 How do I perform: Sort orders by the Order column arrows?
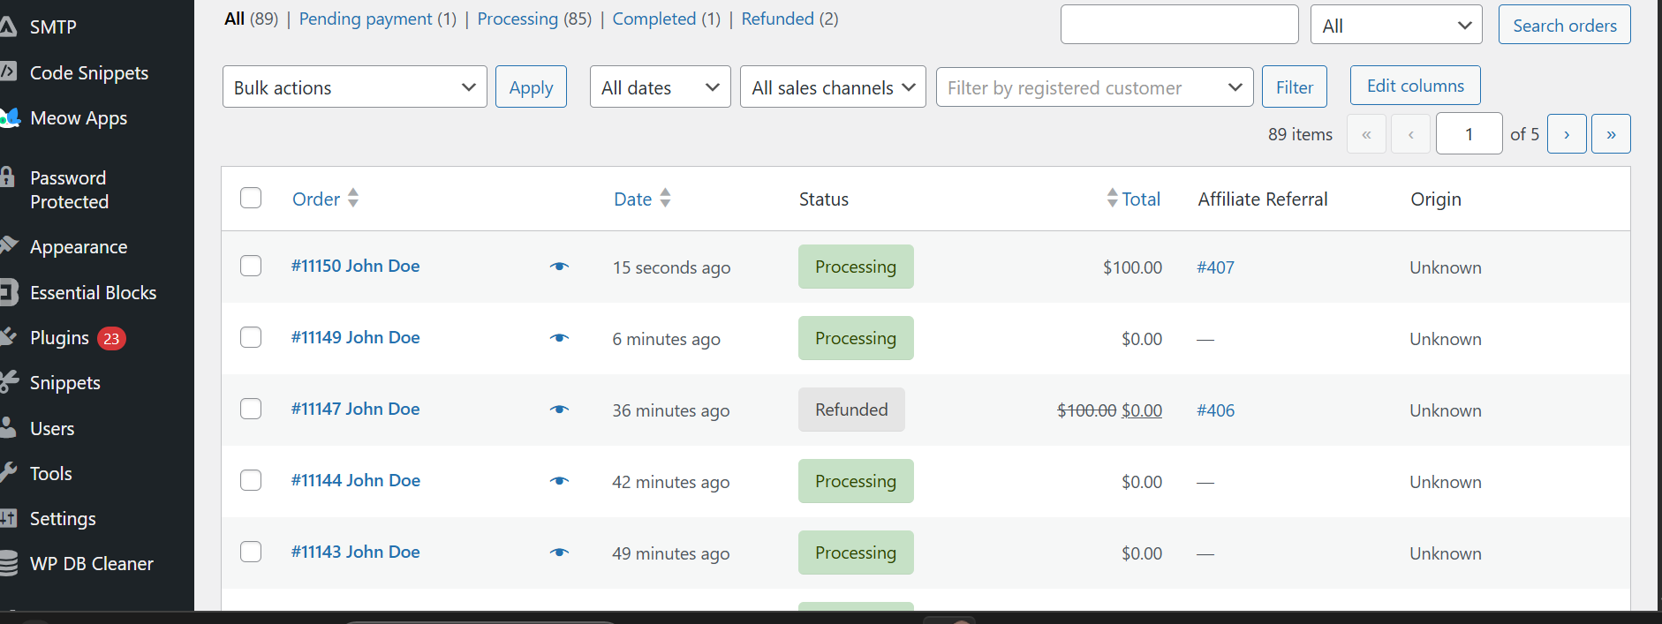353,198
